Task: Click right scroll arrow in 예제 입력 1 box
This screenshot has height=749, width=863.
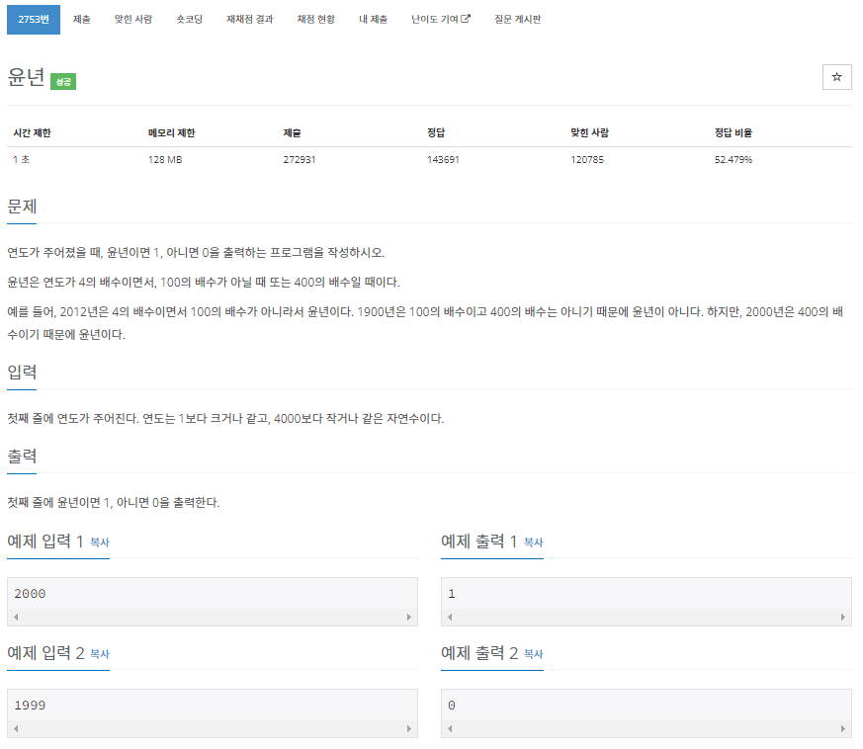Action: coord(409,617)
